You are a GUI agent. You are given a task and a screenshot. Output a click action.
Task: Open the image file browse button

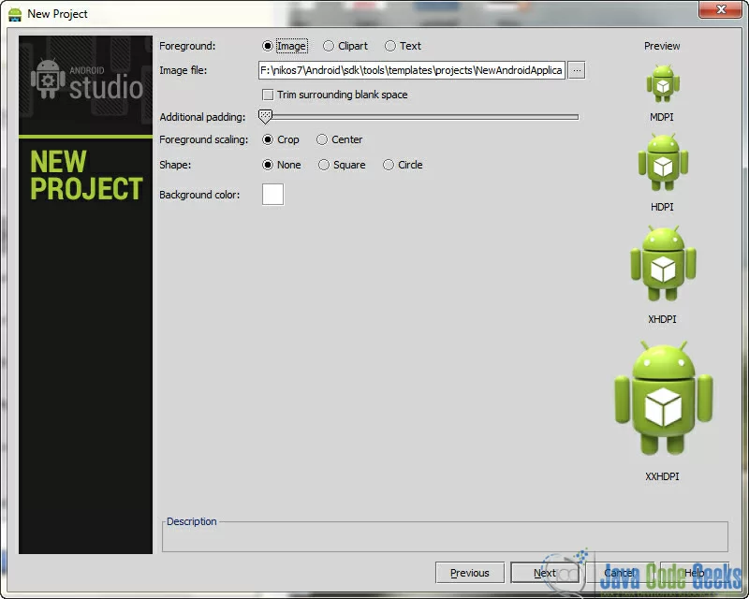[577, 70]
